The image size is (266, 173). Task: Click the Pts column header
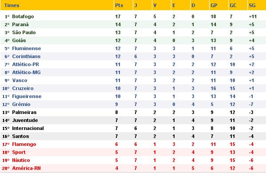119,5
